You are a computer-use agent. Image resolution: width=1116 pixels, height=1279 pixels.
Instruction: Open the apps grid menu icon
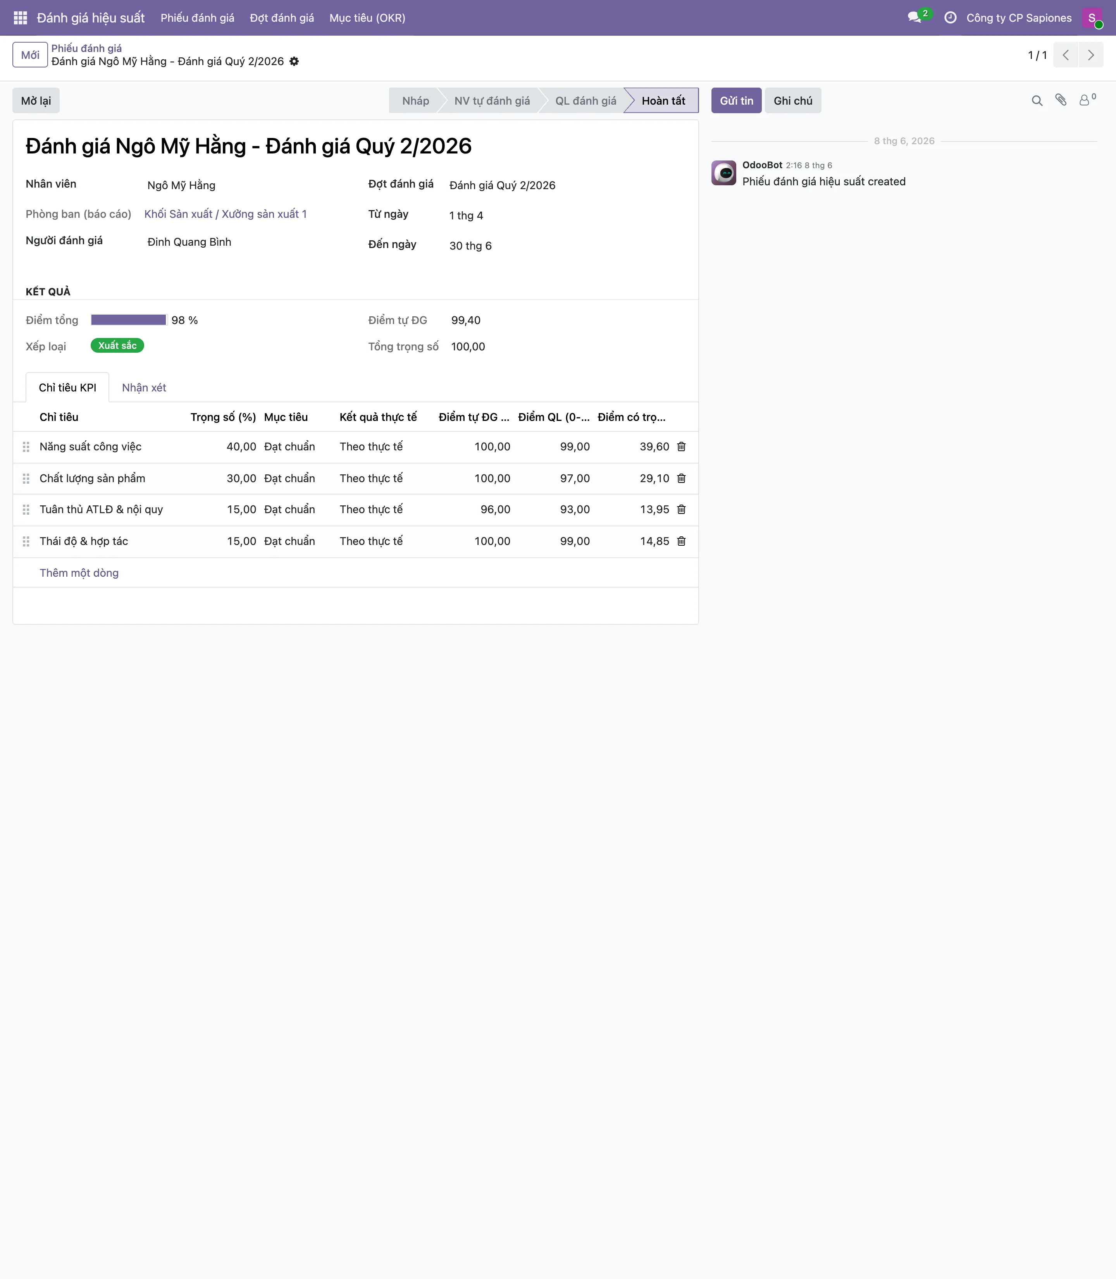[20, 17]
